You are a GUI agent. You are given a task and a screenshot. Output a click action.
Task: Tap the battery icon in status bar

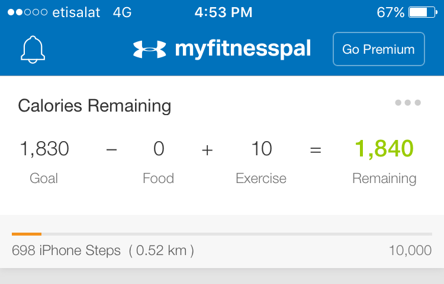click(423, 12)
